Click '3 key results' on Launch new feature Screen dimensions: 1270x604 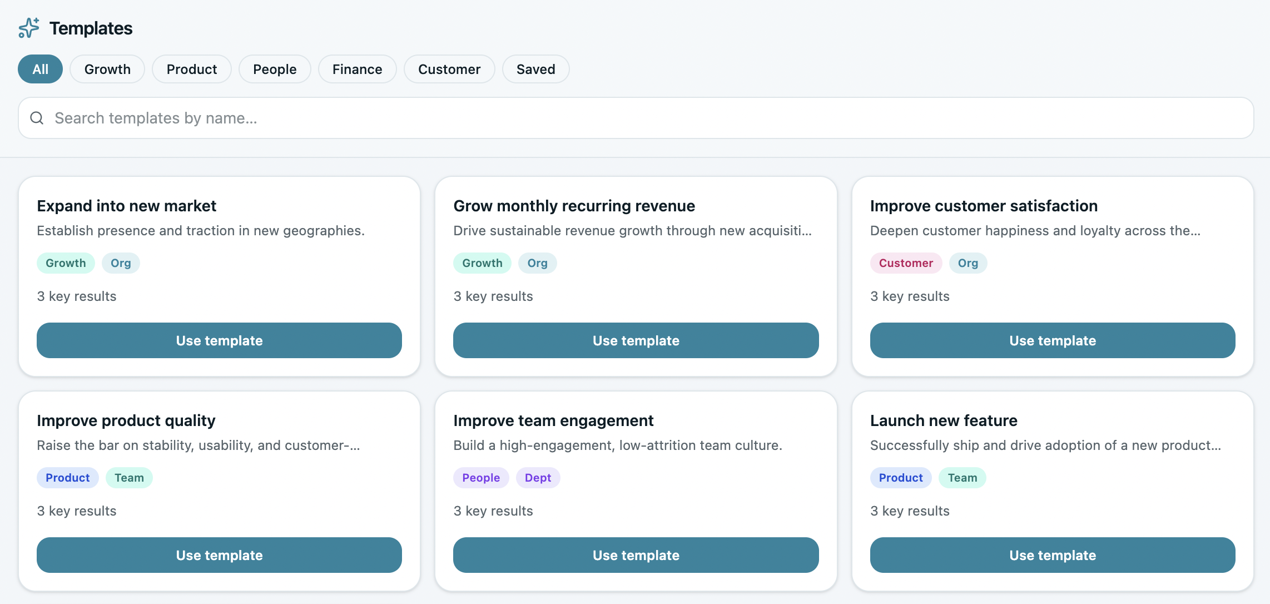point(910,511)
